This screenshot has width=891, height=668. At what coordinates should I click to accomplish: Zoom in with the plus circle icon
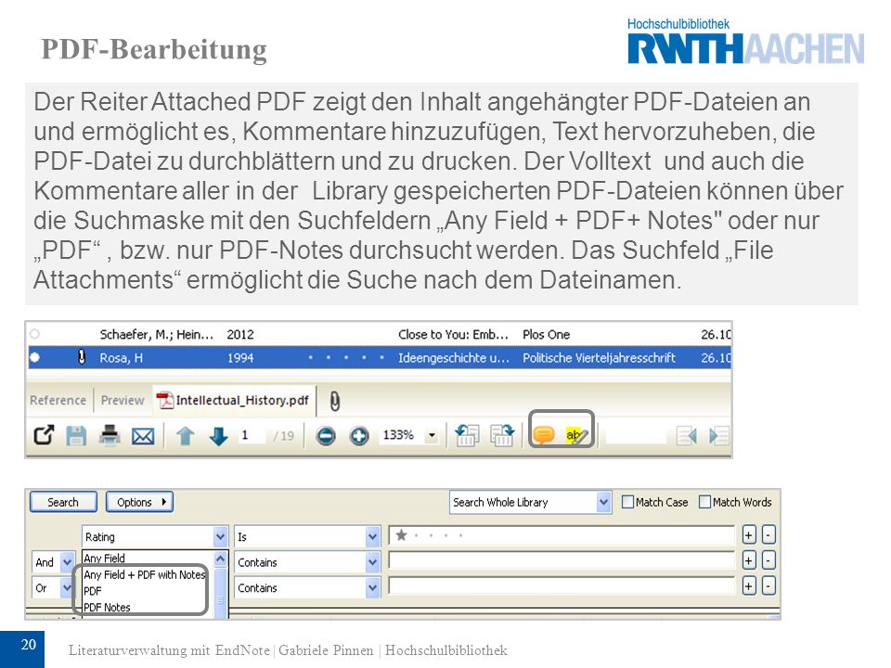tap(358, 436)
